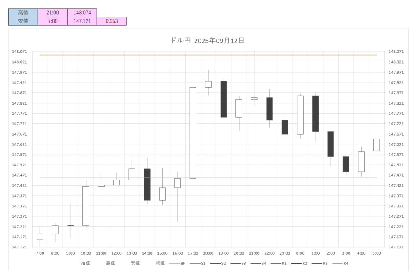This screenshot has height=278, width=420.
Task: Click the 21:00 time cell
Action: point(52,13)
